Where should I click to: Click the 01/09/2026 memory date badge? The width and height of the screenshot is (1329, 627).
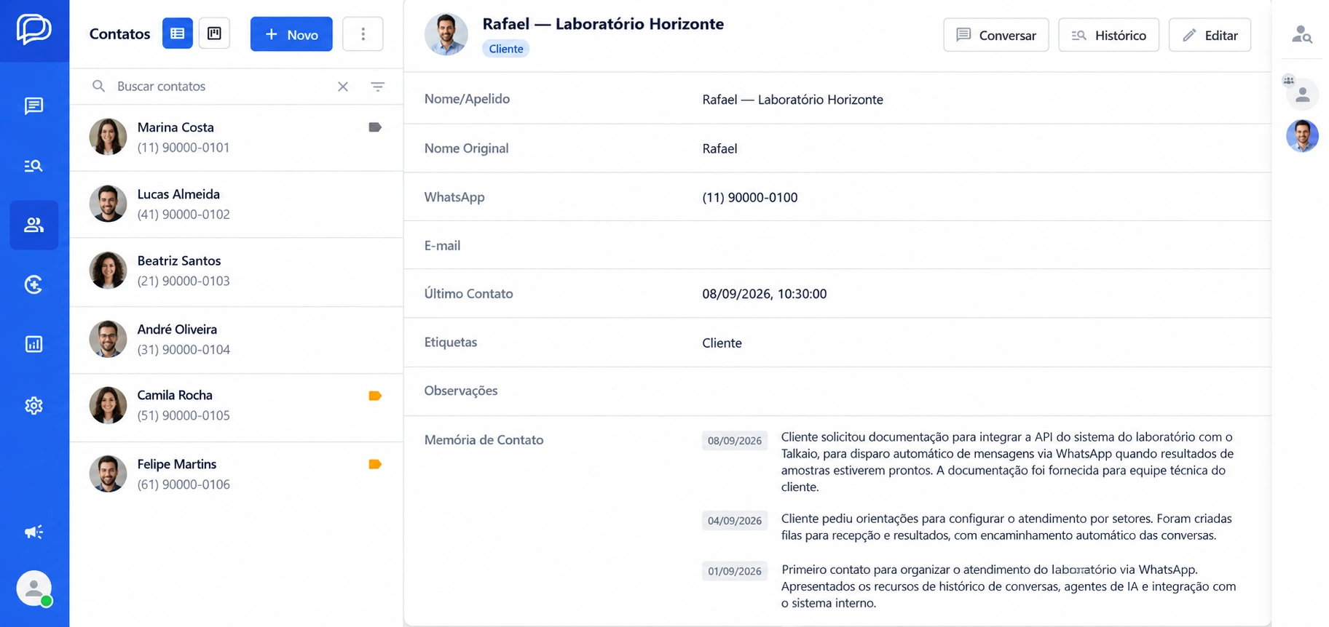[735, 571]
